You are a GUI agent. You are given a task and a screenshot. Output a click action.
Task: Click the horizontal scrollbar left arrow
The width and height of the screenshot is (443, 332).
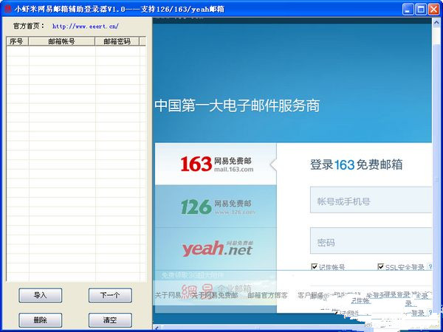[157, 327]
